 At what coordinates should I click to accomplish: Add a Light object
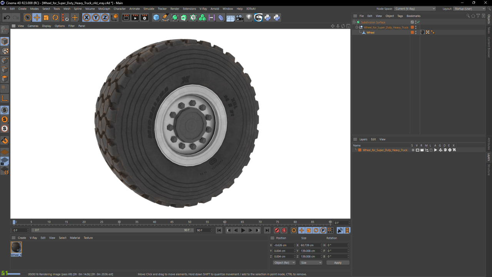point(249,17)
